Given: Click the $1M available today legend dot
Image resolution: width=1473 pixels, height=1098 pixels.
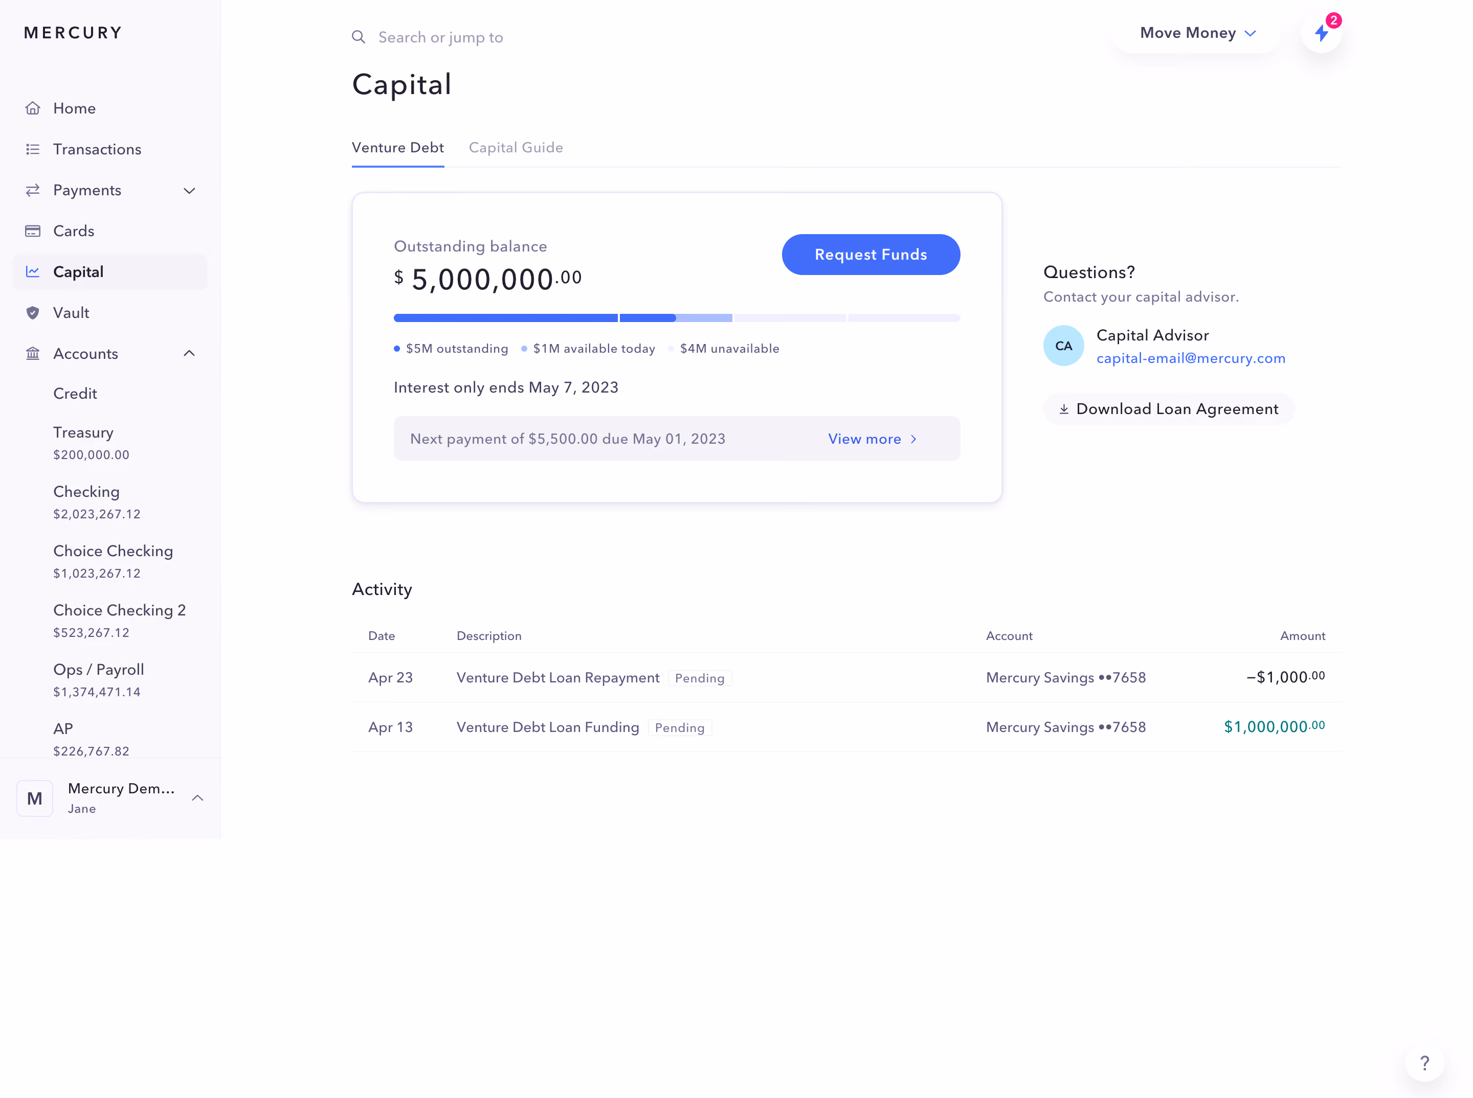Looking at the screenshot, I should point(524,349).
